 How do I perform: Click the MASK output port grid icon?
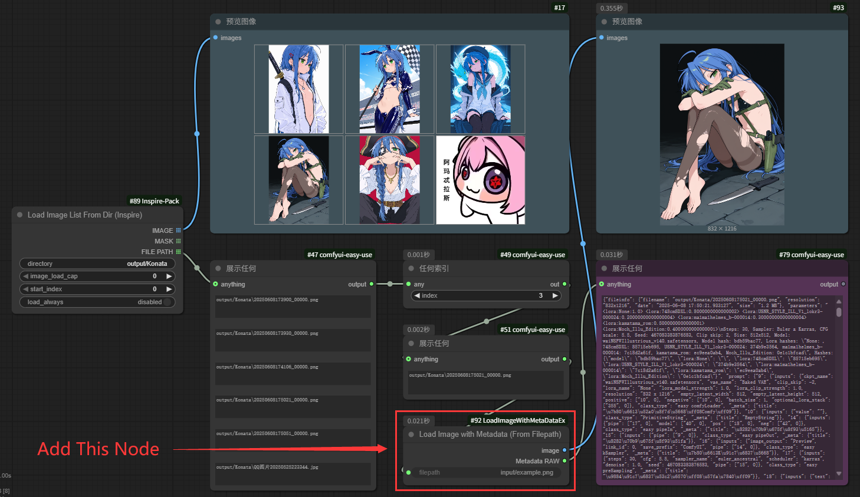(178, 241)
